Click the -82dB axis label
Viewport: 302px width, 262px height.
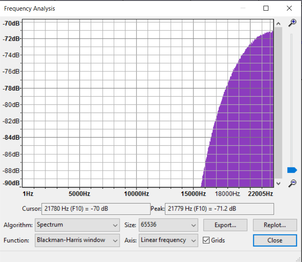point(11,121)
